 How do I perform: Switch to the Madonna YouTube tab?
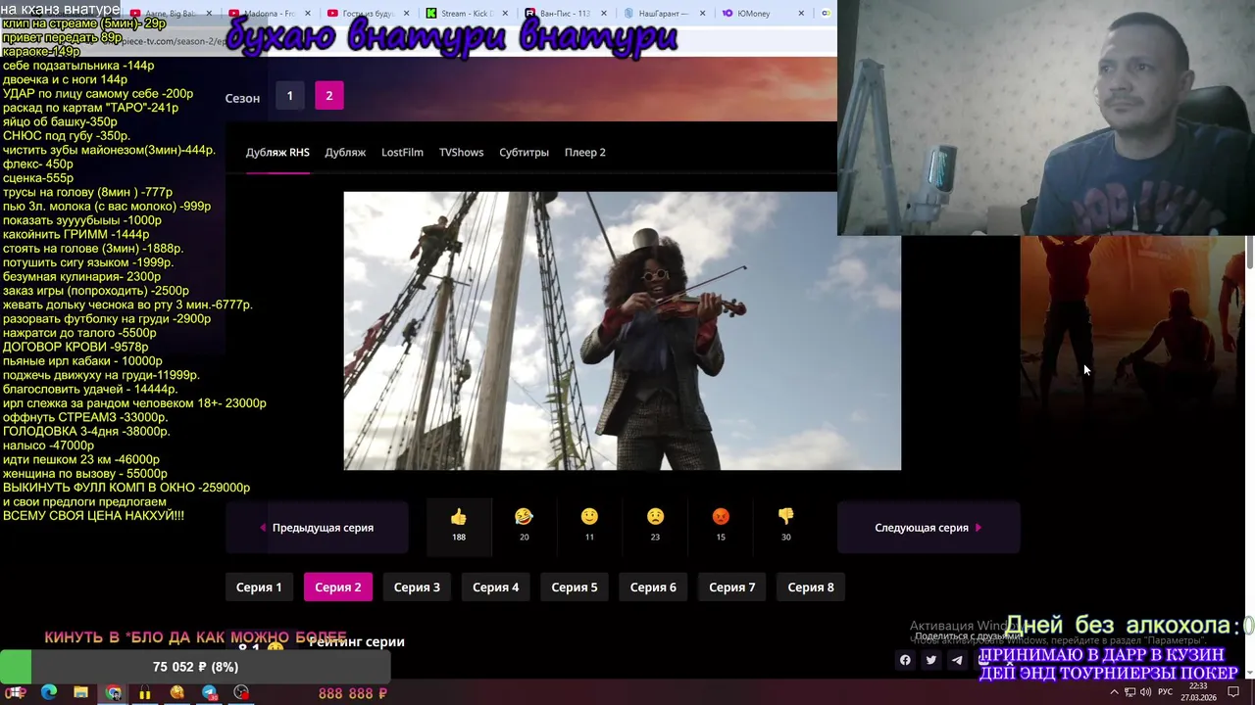tap(268, 14)
